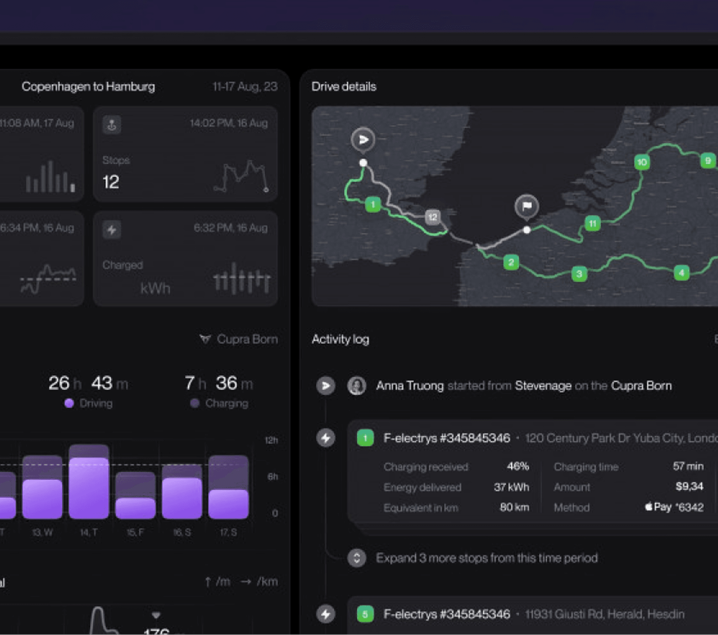The image size is (718, 635).
Task: Open the Stops 12 summary card
Action: pyautogui.click(x=185, y=154)
